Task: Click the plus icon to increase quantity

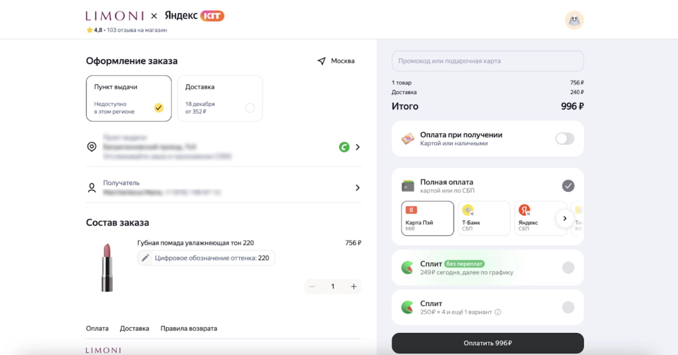Action: tap(354, 287)
